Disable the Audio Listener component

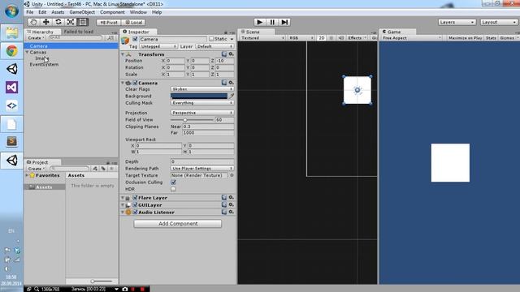[x=135, y=213]
